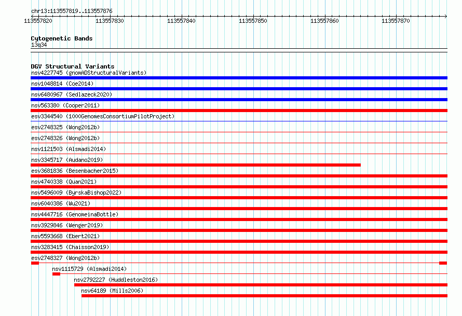Click ruler position 113557850

point(253,21)
